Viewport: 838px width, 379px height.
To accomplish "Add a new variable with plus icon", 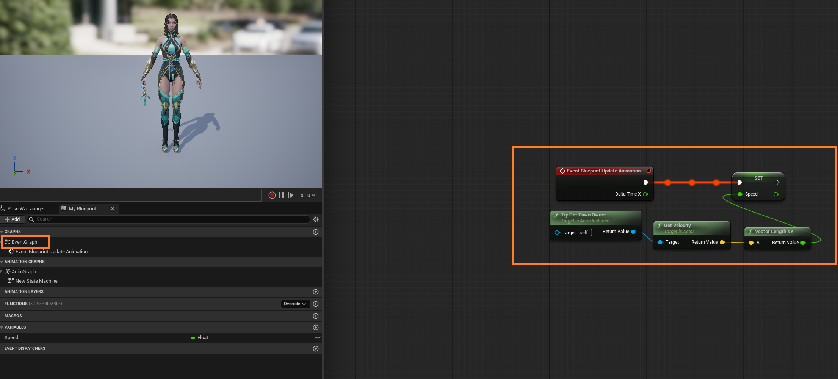I will [316, 327].
